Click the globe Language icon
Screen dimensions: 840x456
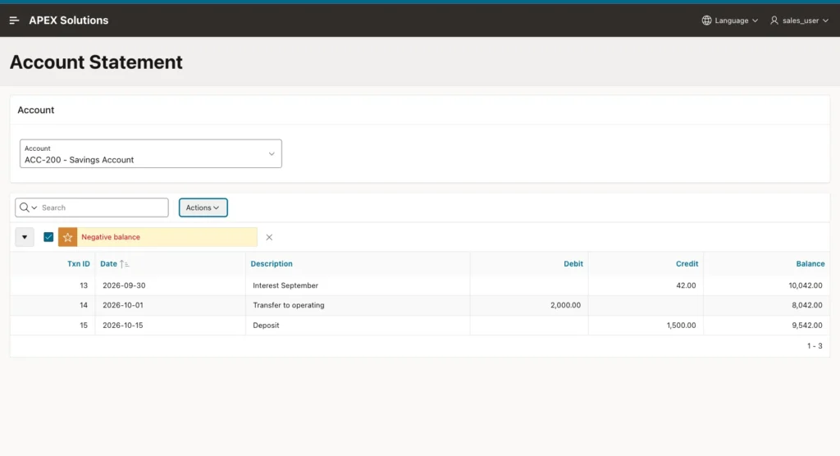[x=706, y=21]
